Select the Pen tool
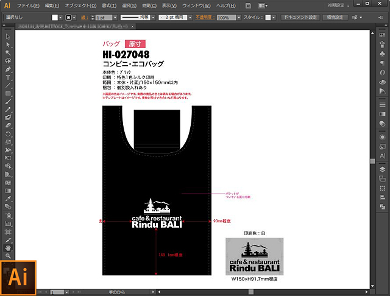 (8, 69)
